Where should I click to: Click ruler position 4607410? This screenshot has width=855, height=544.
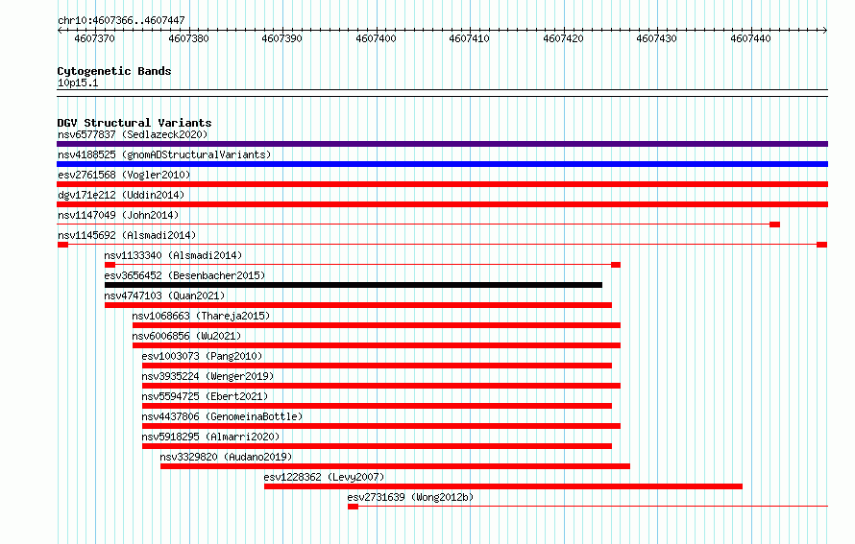[x=470, y=38]
